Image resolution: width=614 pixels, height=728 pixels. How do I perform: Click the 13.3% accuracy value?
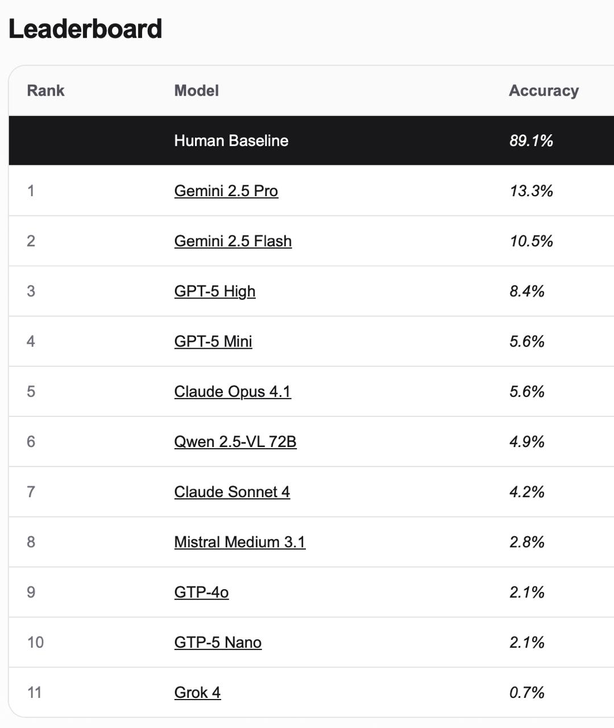coord(530,191)
